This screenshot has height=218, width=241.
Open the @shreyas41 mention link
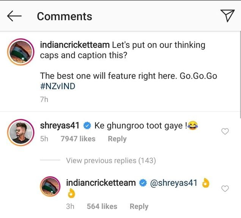click(x=174, y=183)
